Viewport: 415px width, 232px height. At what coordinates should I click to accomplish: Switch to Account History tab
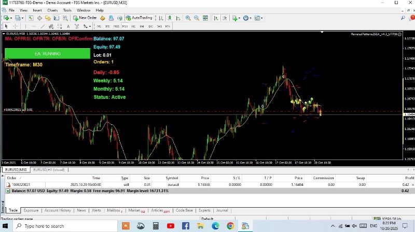[x=58, y=211]
